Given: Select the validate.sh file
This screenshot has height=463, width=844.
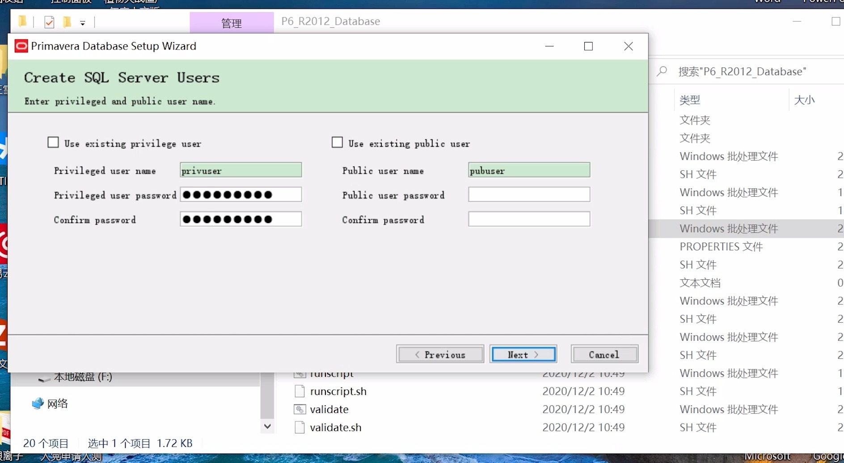Looking at the screenshot, I should [336, 428].
